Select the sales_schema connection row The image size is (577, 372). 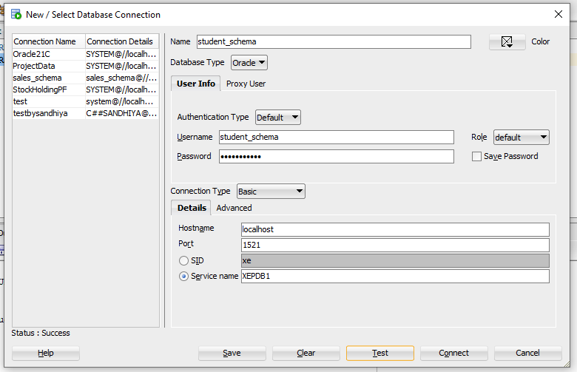[85, 78]
